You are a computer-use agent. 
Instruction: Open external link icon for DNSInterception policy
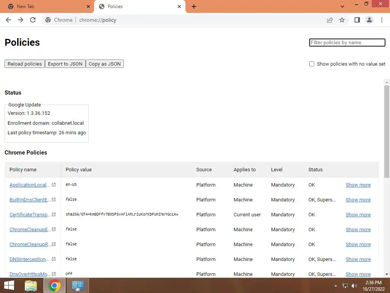coord(53,259)
